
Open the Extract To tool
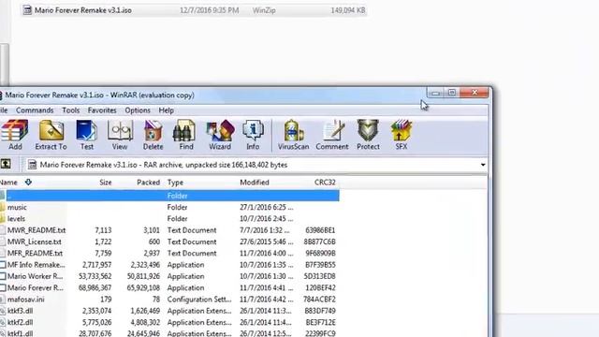coord(51,135)
